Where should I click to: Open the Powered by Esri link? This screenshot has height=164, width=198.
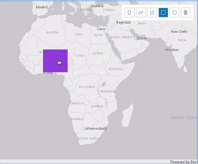click(x=184, y=162)
